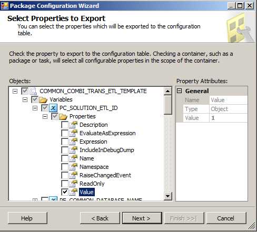Click the property icon beside Name

(73, 158)
